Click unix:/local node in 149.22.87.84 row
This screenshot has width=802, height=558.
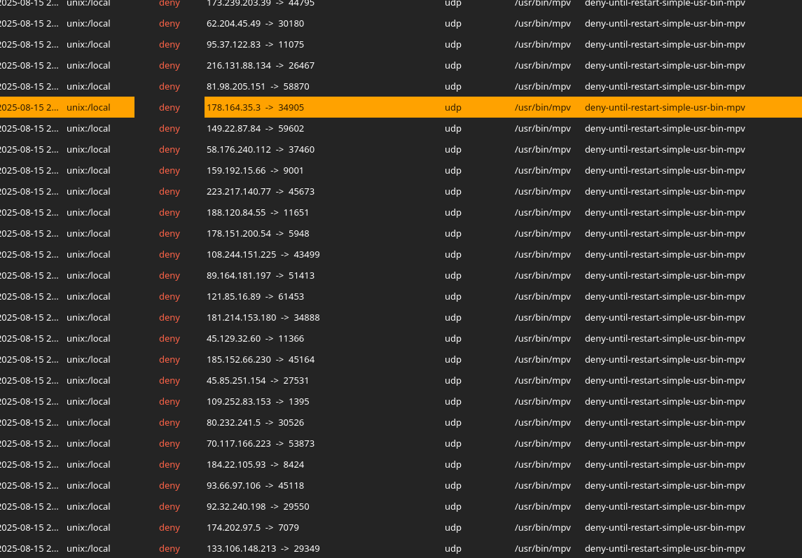pos(88,128)
